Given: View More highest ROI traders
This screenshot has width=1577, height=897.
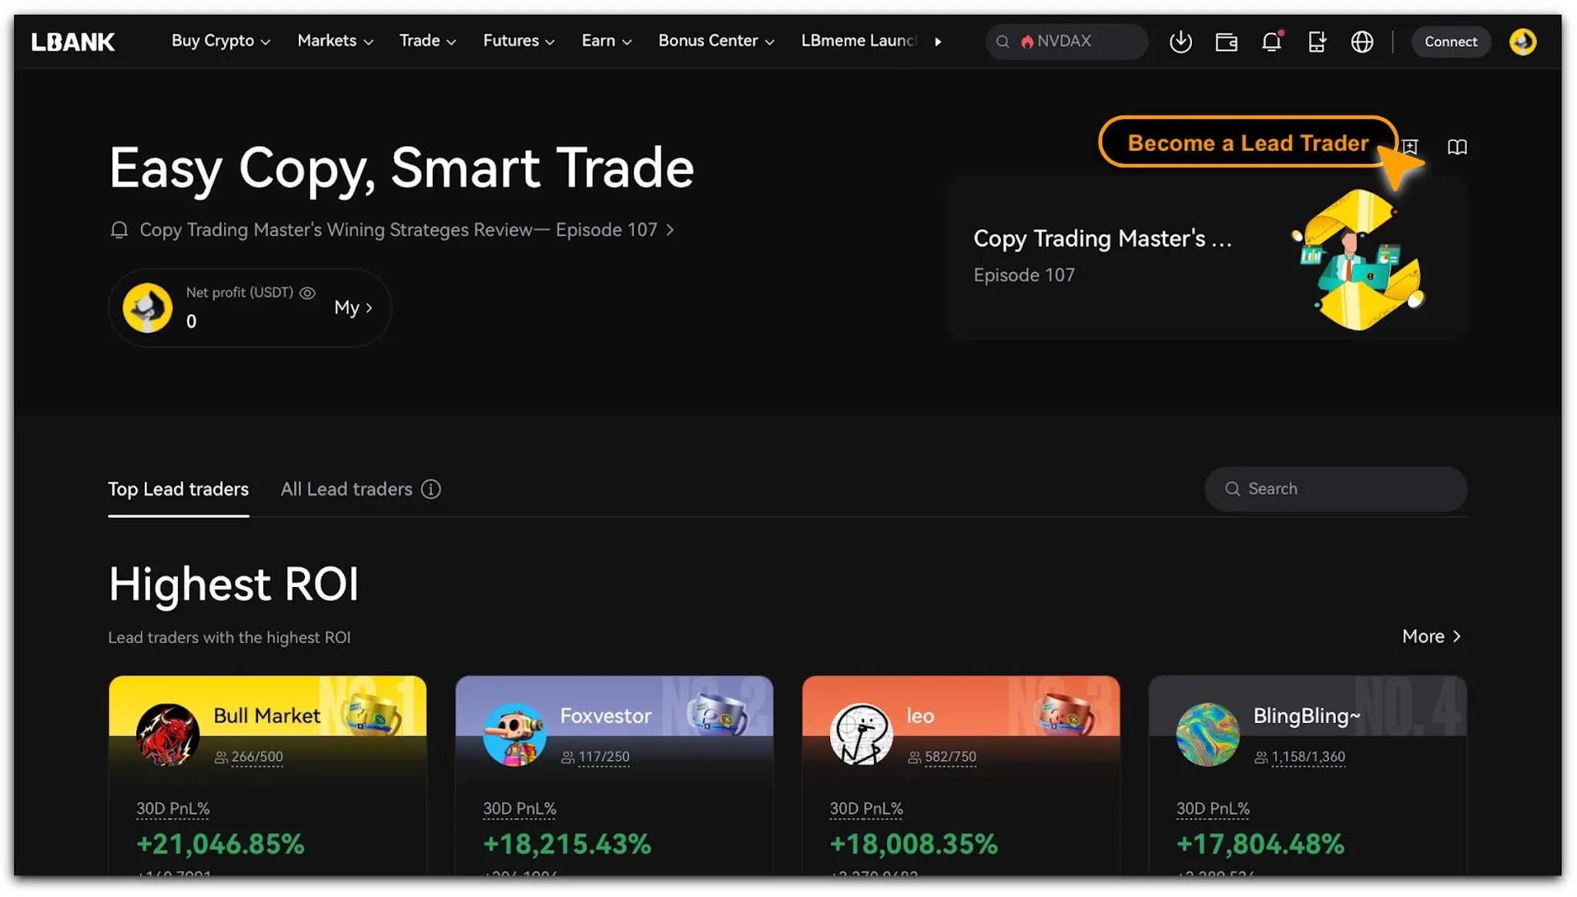Looking at the screenshot, I should coord(1431,636).
